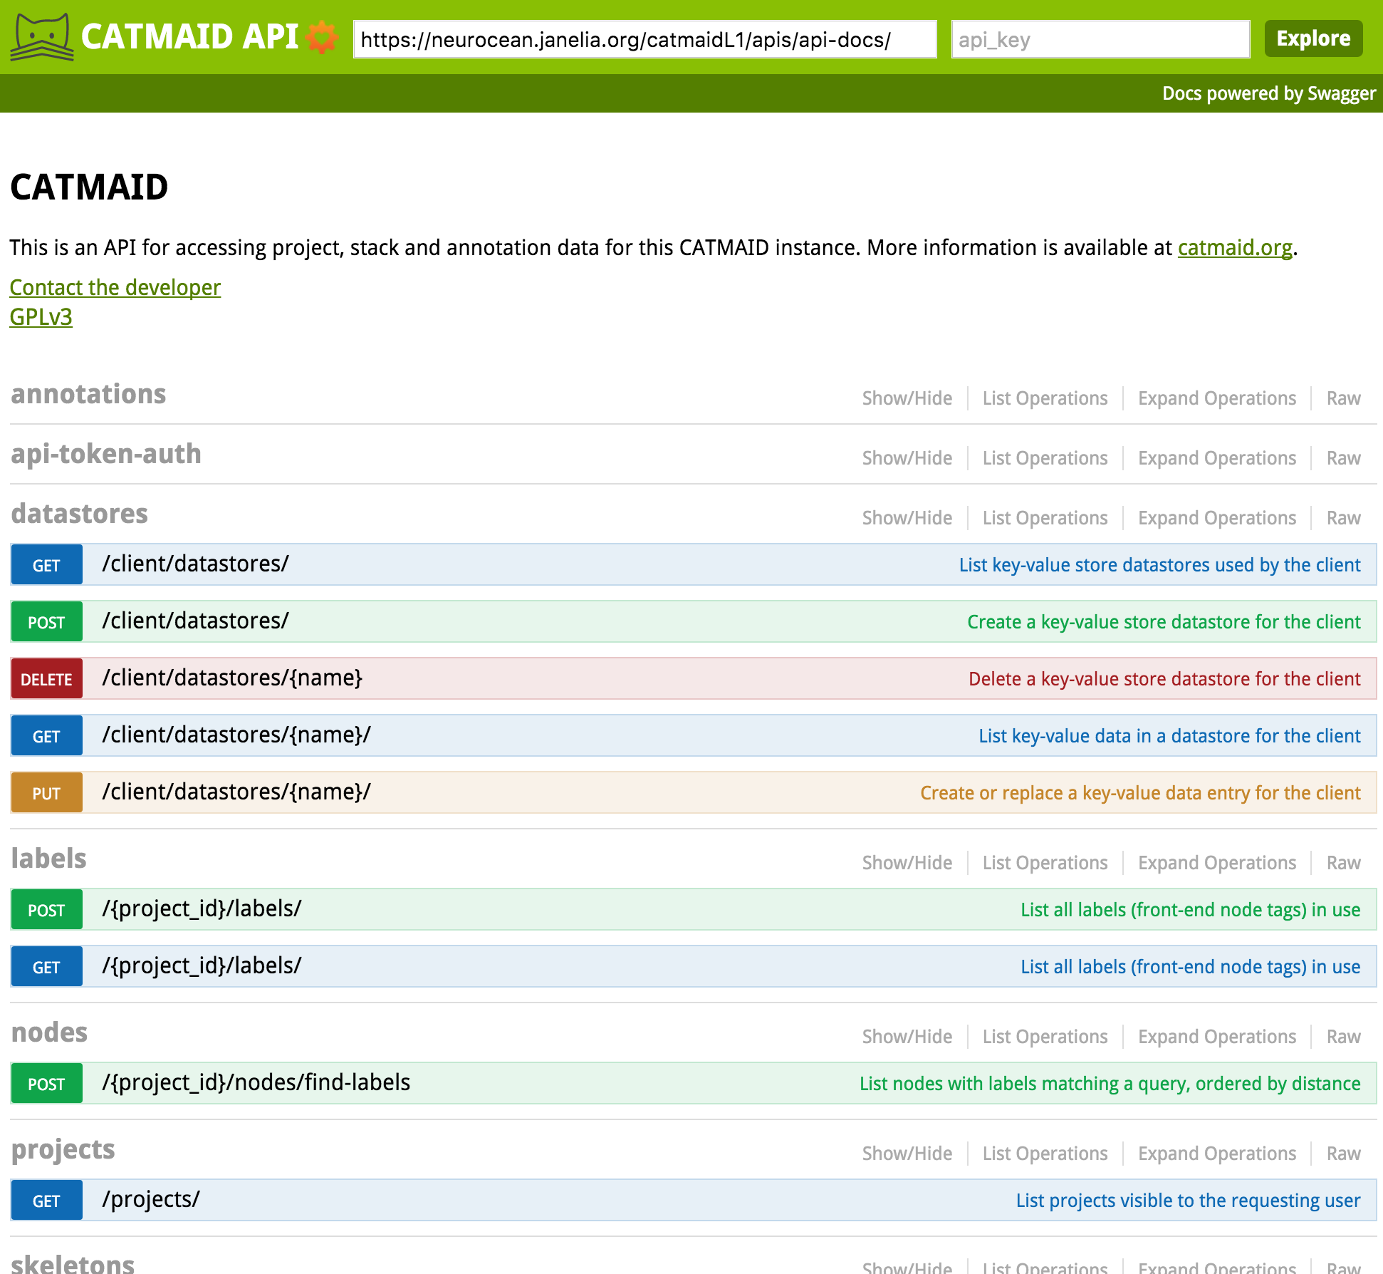
Task: Click the POST badge for nodes/find-labels
Action: (46, 1084)
